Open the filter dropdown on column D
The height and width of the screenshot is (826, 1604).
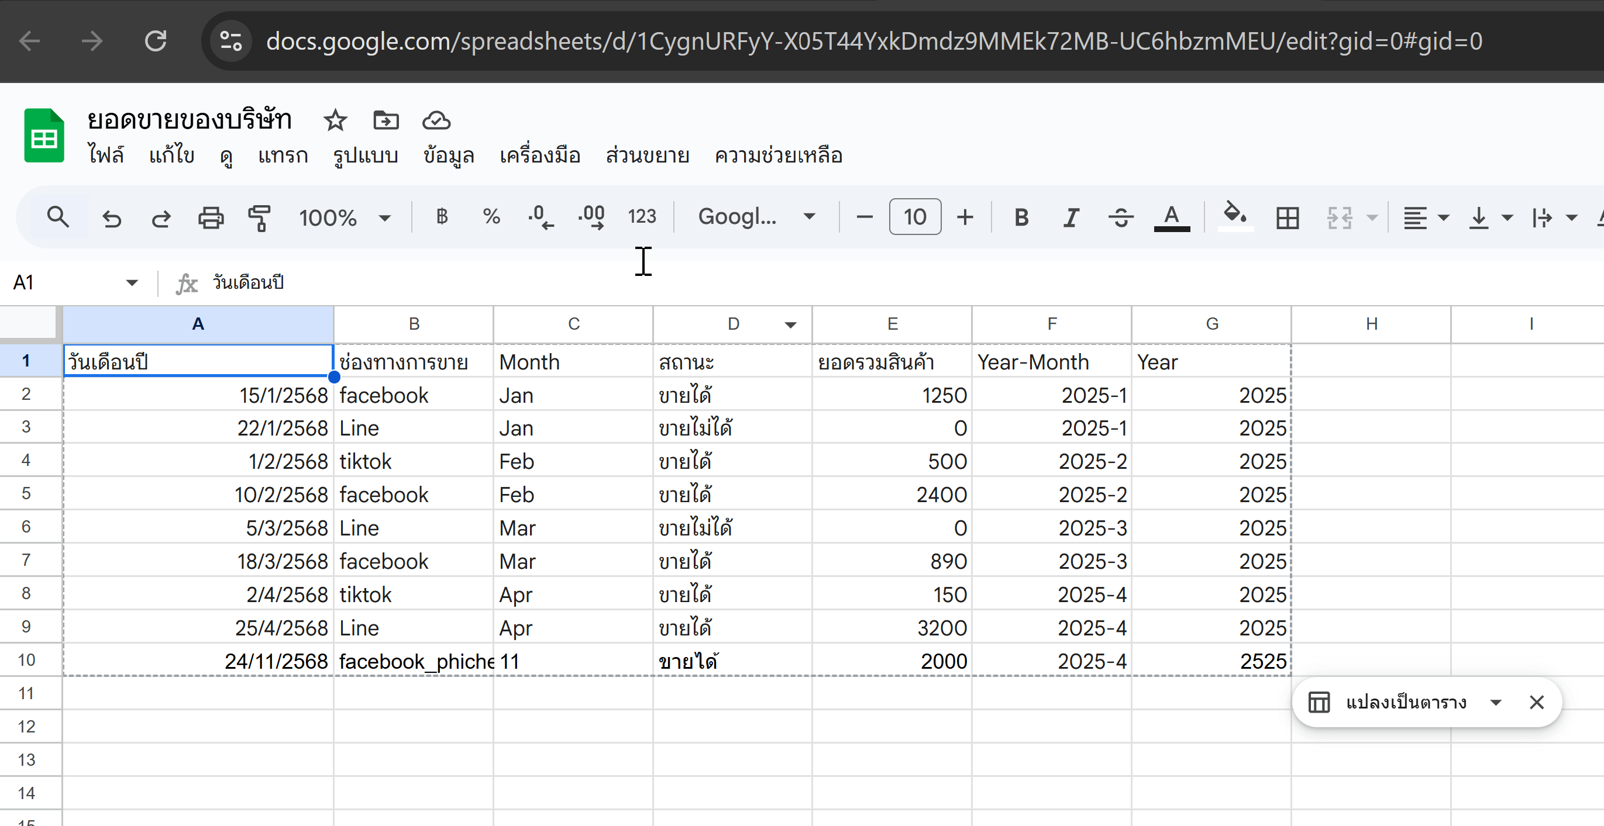pos(790,324)
